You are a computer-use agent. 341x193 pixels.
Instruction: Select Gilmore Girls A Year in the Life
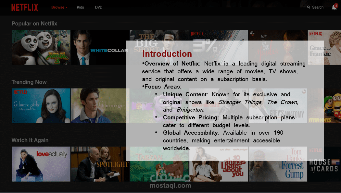tap(41, 106)
